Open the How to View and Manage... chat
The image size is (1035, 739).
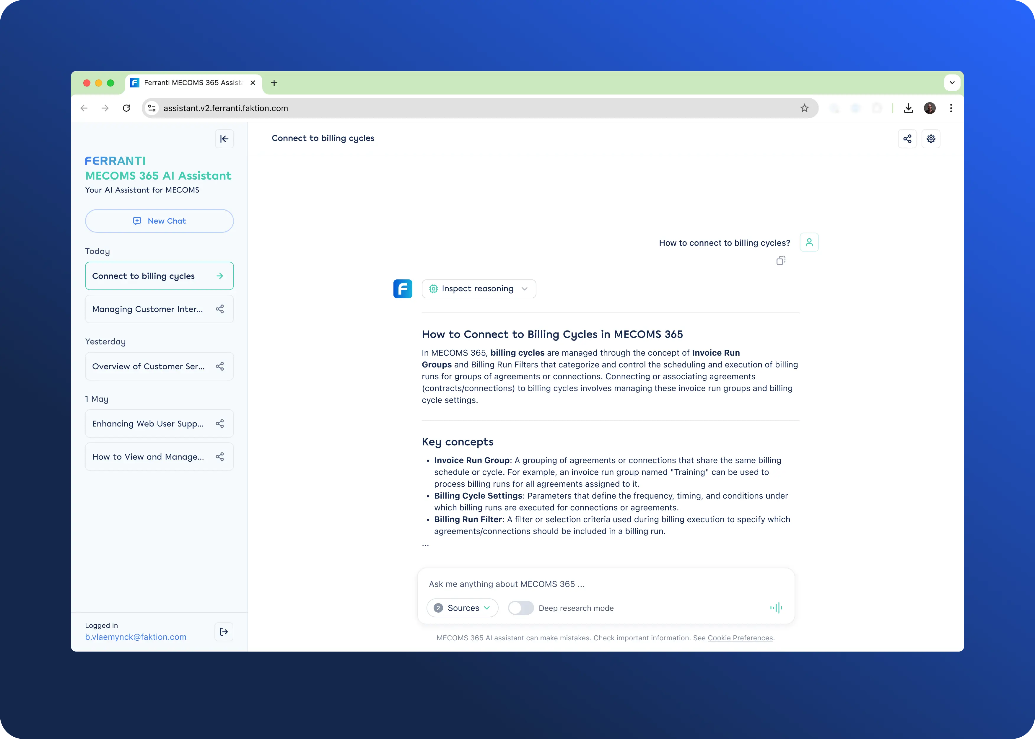tap(148, 457)
